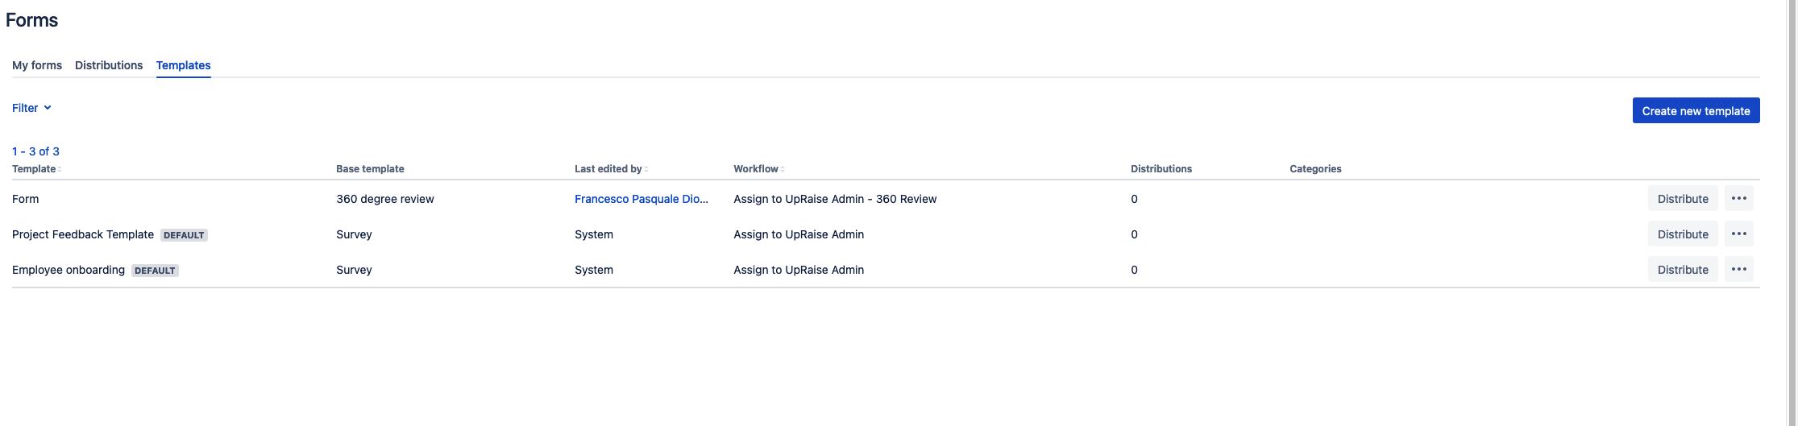Click the vertical page scrollbar
1798x426 pixels.
(1792, 213)
